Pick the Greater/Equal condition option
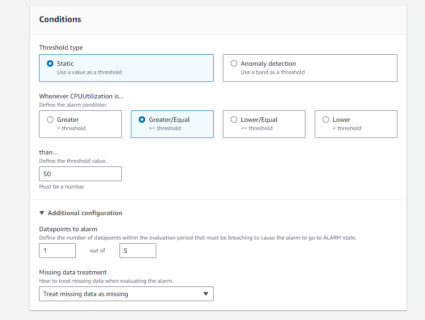 coord(142,120)
